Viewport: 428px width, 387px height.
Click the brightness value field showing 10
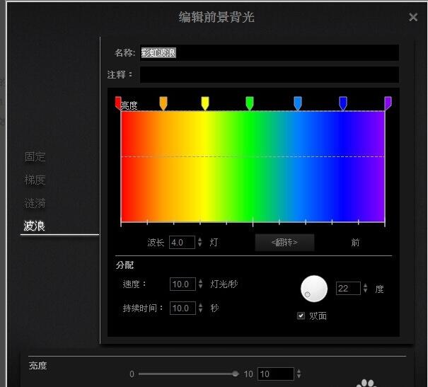[x=276, y=374]
